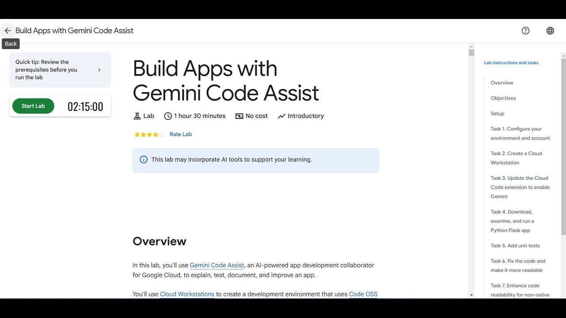Viewport: 566px width, 318px height.
Task: Go to Task 6 Fix the code
Action: pyautogui.click(x=518, y=265)
